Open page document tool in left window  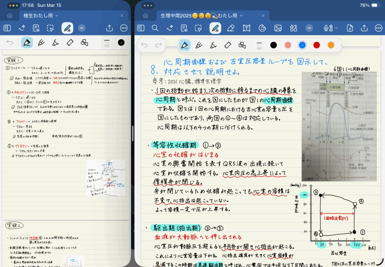(x=36, y=28)
